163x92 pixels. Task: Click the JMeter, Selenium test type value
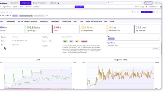pyautogui.click(x=67, y=37)
